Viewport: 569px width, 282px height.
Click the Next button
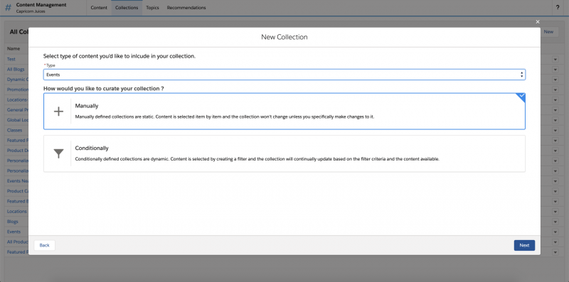[524, 245]
